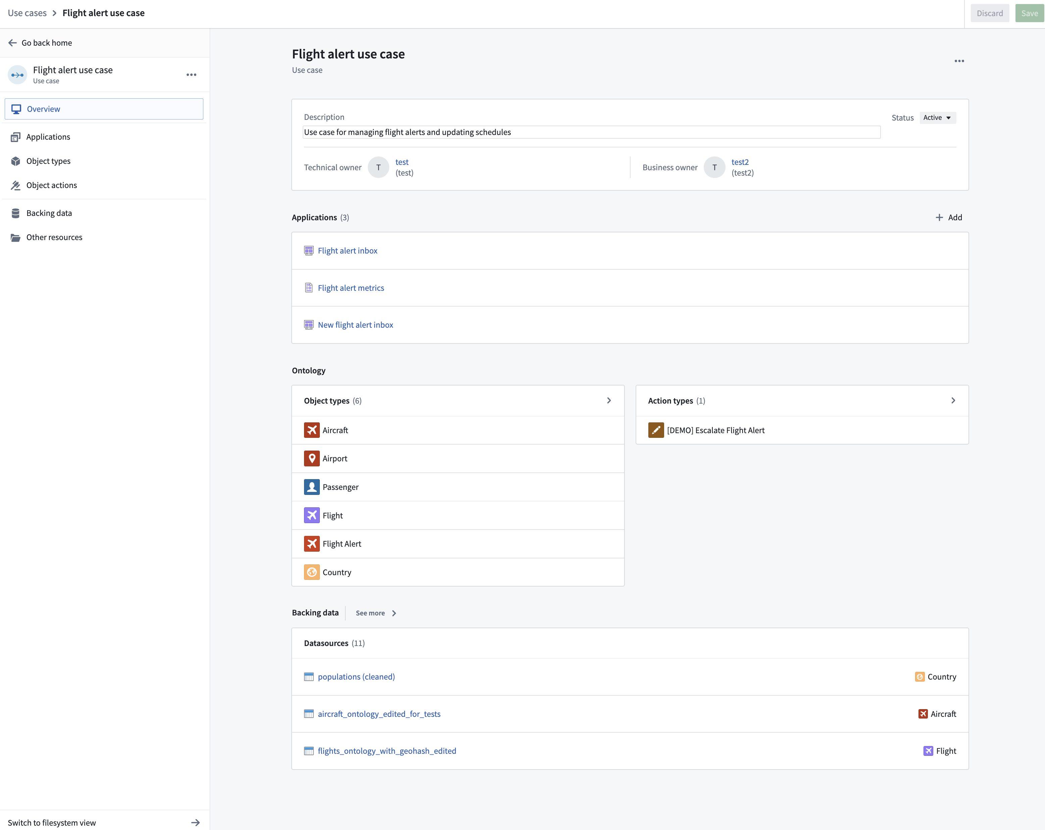Screen dimensions: 1045x830
Task: Open the Object actions sidebar section
Action: pyautogui.click(x=104, y=185)
